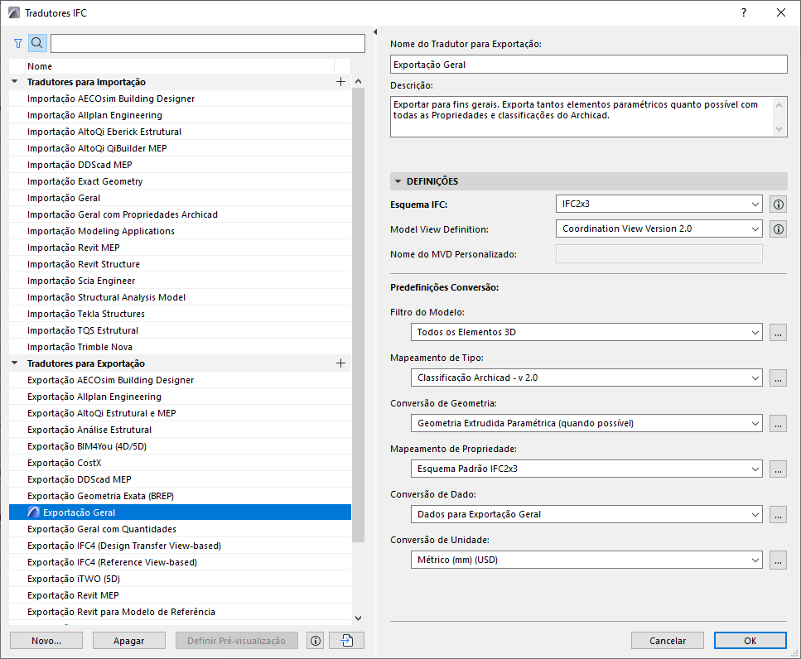The height and width of the screenshot is (659, 801).
Task: Click the translator search text field
Action: pos(207,43)
